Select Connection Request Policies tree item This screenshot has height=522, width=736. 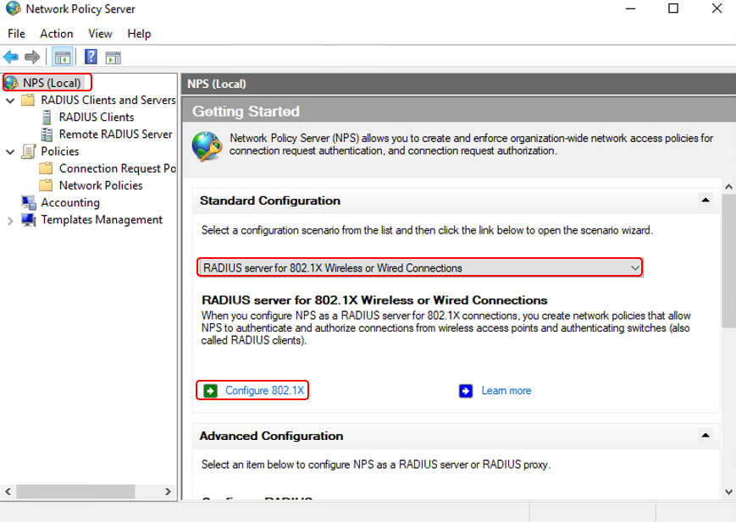pos(118,168)
